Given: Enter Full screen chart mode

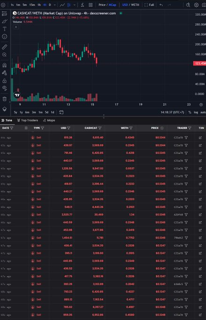Looking at the screenshot, I should (x=149, y=5).
